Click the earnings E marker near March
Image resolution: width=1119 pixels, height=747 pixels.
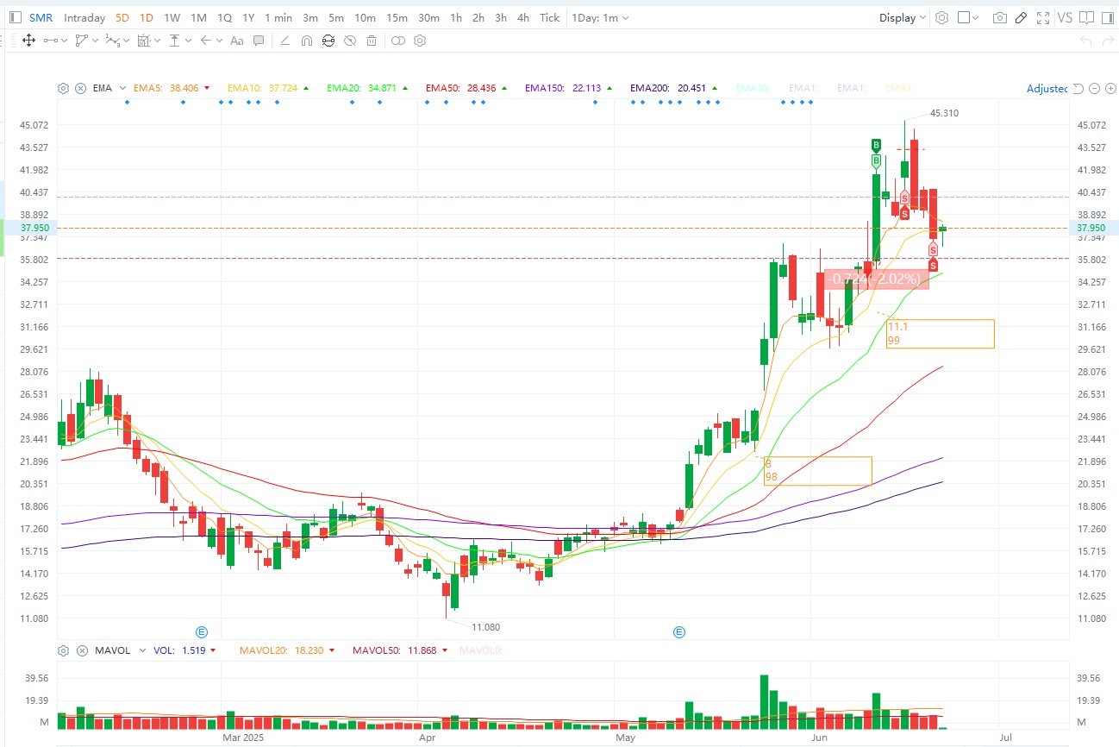(202, 632)
